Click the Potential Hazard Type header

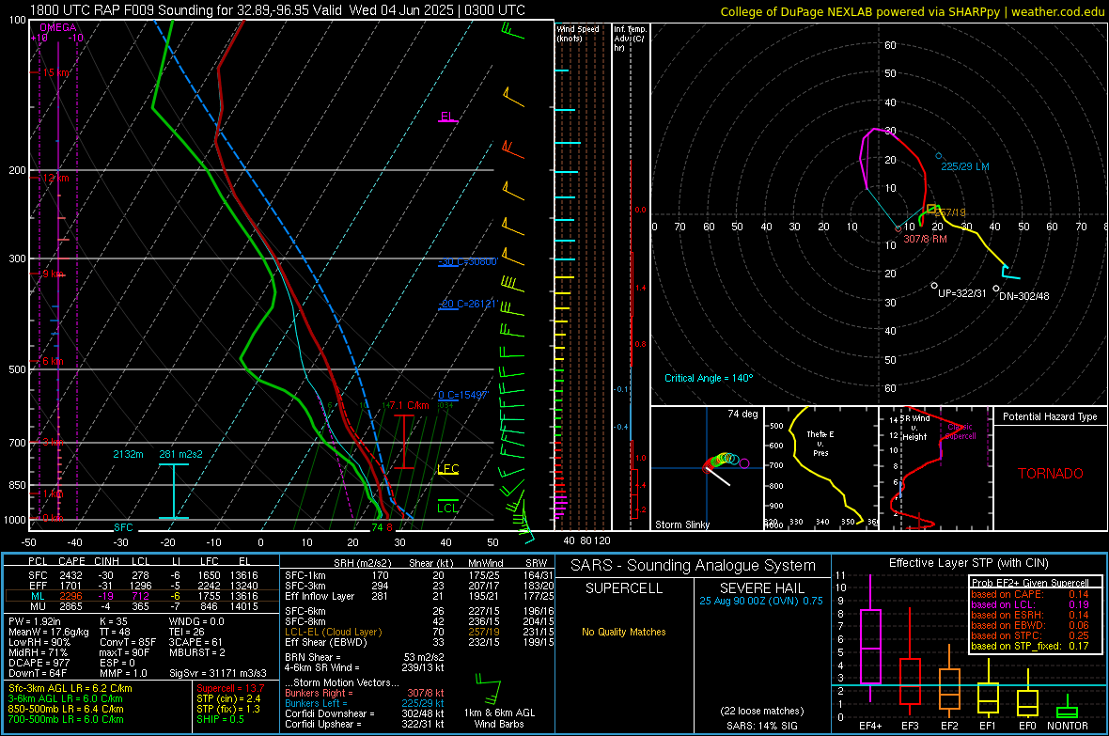[1050, 416]
